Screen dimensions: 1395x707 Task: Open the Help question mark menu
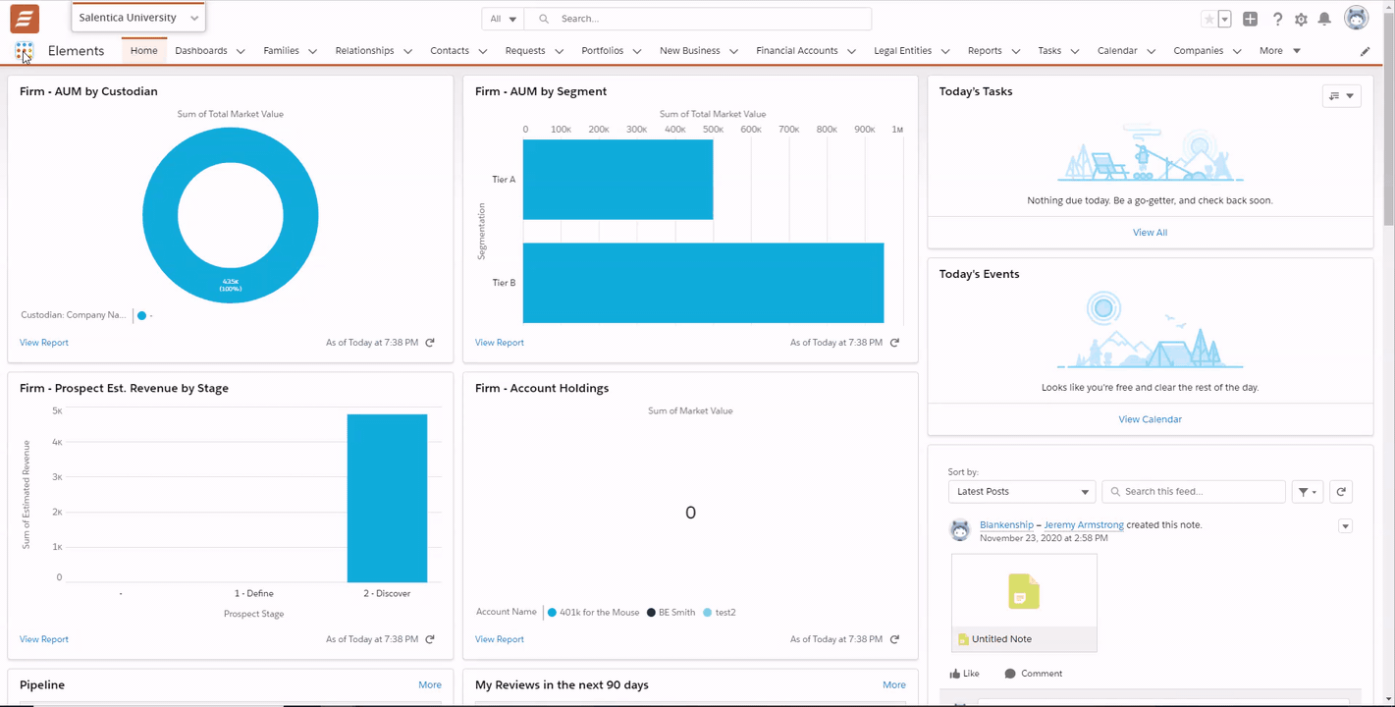pos(1277,19)
